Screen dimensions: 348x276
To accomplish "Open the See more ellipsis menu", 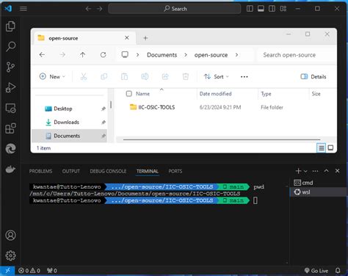I will [x=244, y=76].
